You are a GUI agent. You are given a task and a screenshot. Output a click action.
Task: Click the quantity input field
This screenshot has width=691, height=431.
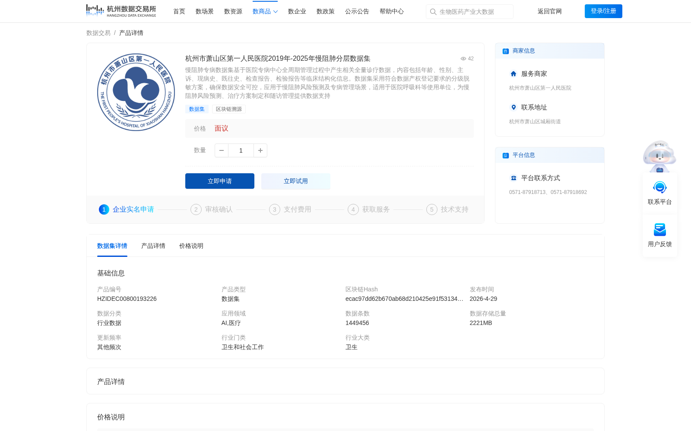point(241,150)
